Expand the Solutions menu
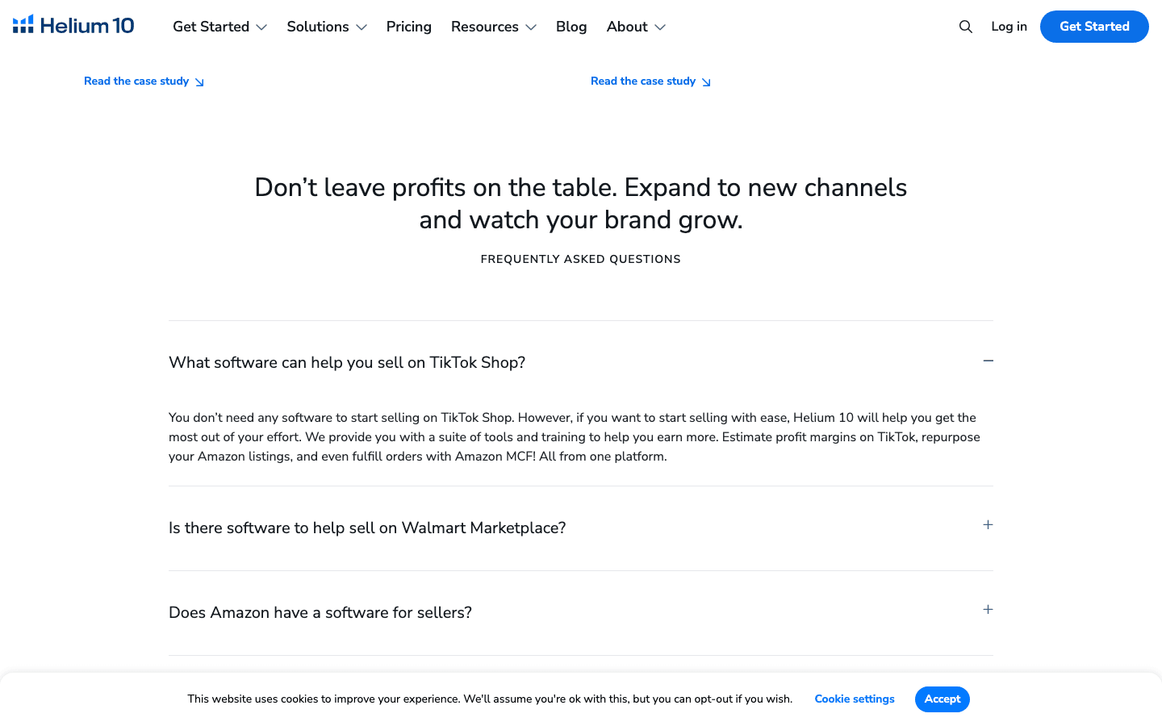This screenshot has height=726, width=1162. tap(327, 27)
